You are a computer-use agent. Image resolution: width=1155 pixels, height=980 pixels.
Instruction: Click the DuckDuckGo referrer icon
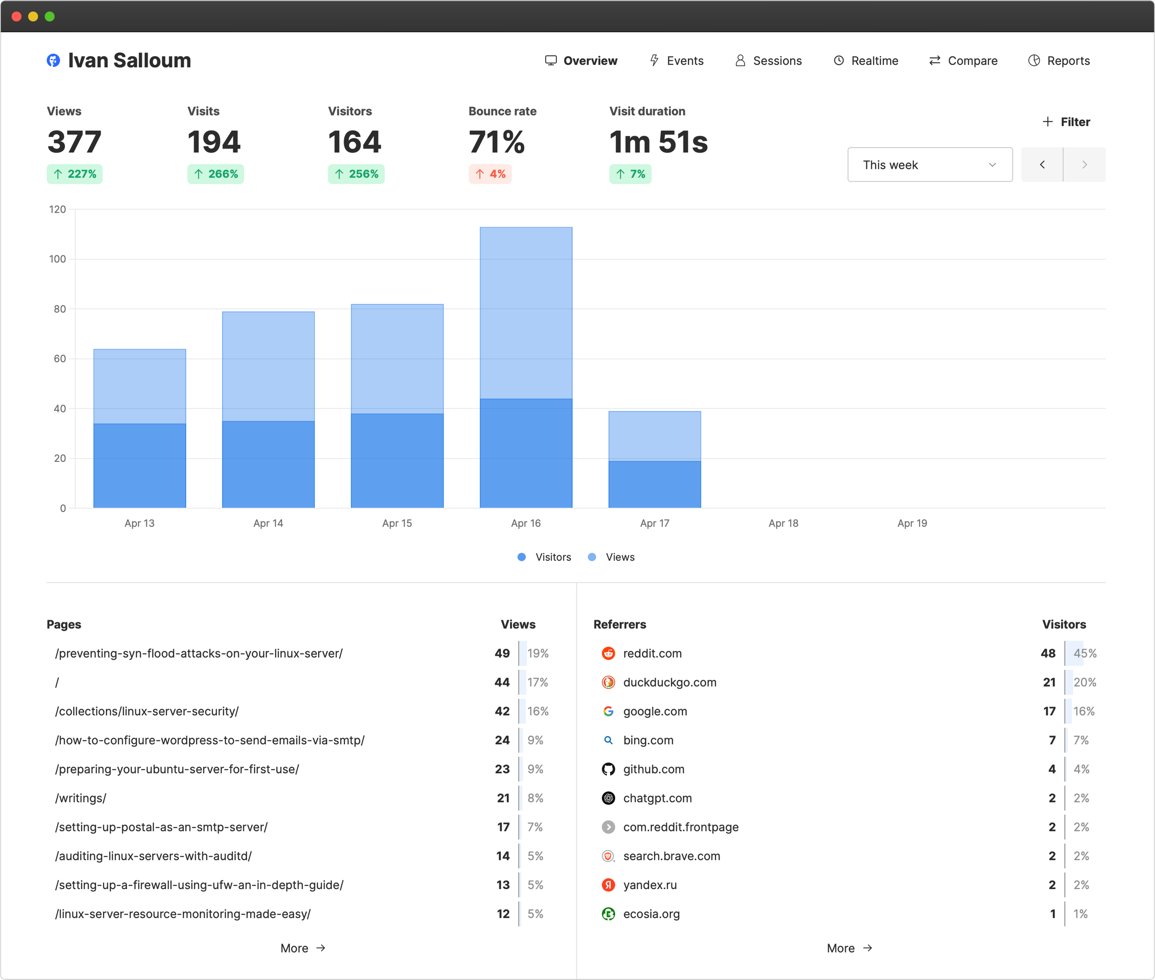[609, 682]
